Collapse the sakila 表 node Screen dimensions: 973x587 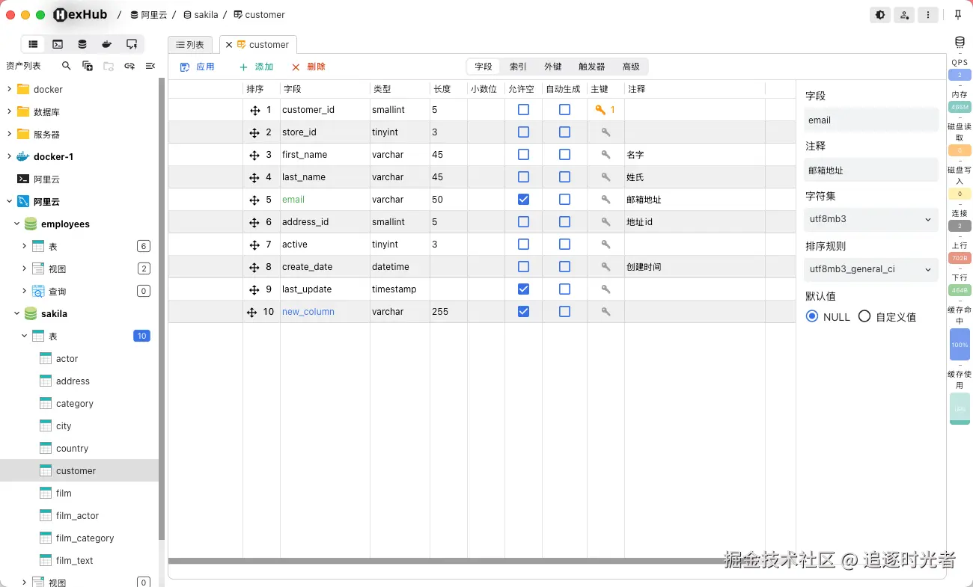24,336
